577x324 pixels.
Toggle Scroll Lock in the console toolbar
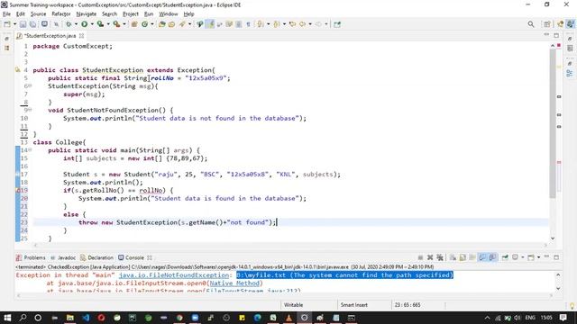click(463, 257)
